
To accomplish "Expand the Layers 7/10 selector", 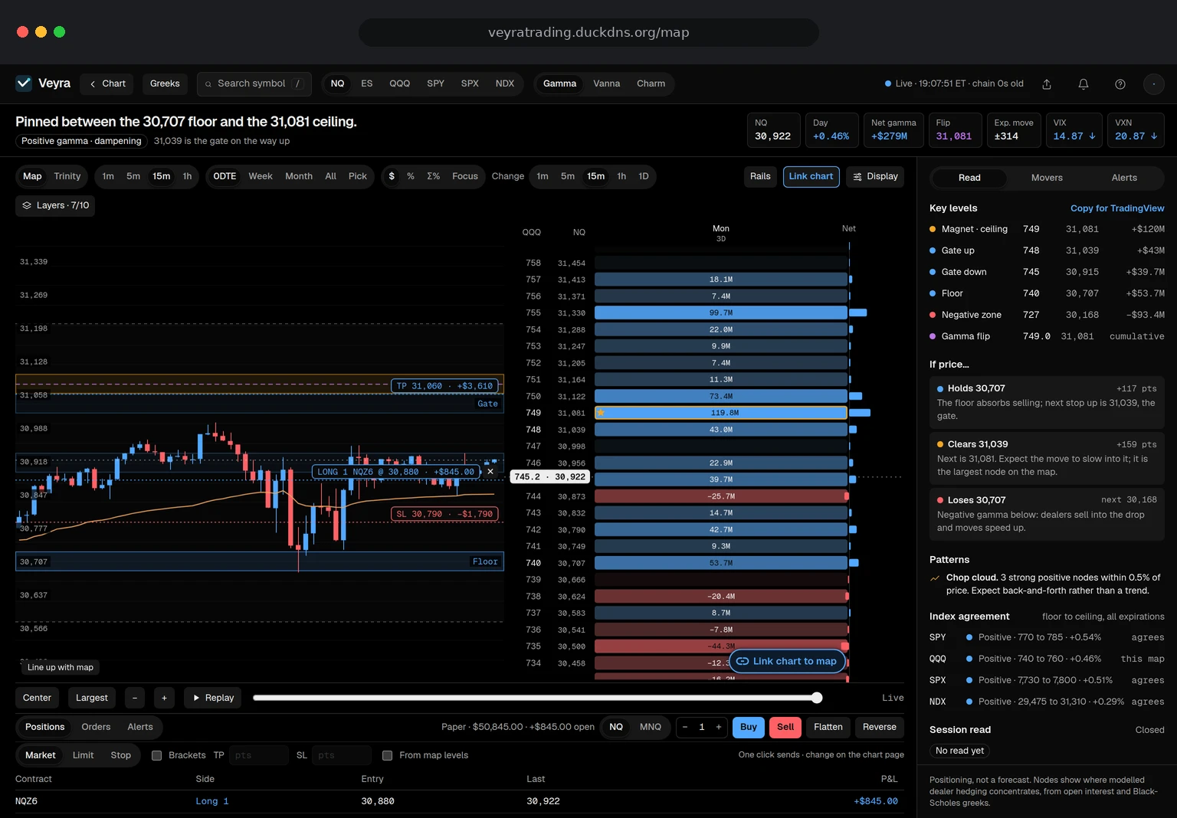I will coord(55,205).
